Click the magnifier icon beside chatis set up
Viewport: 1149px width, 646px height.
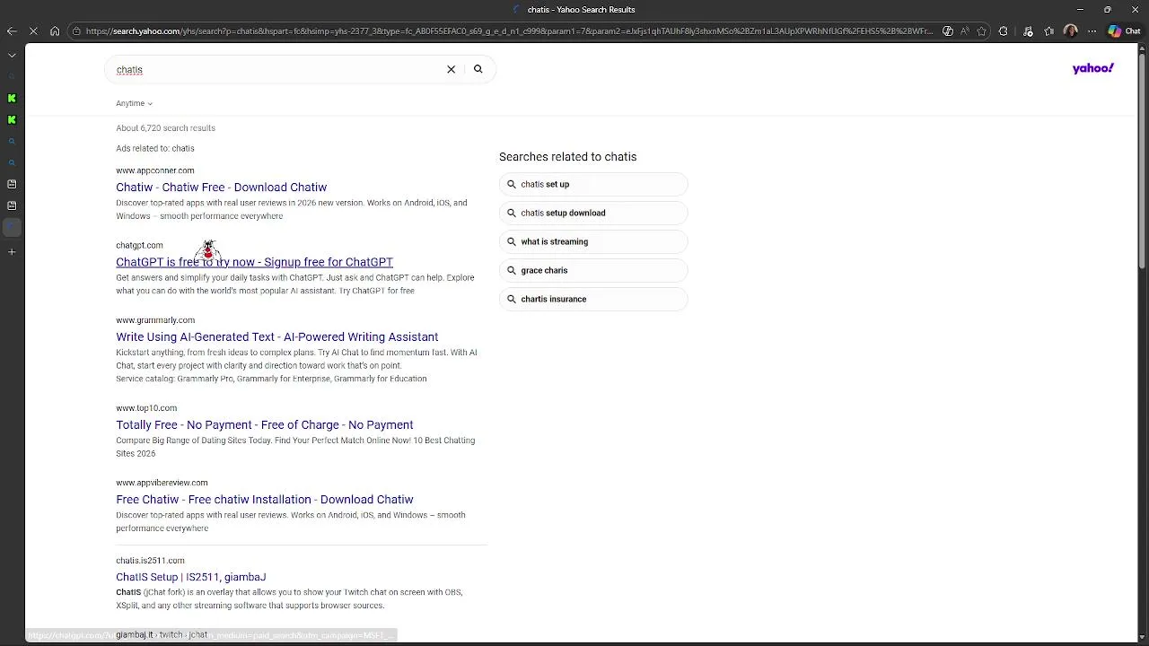pyautogui.click(x=512, y=184)
